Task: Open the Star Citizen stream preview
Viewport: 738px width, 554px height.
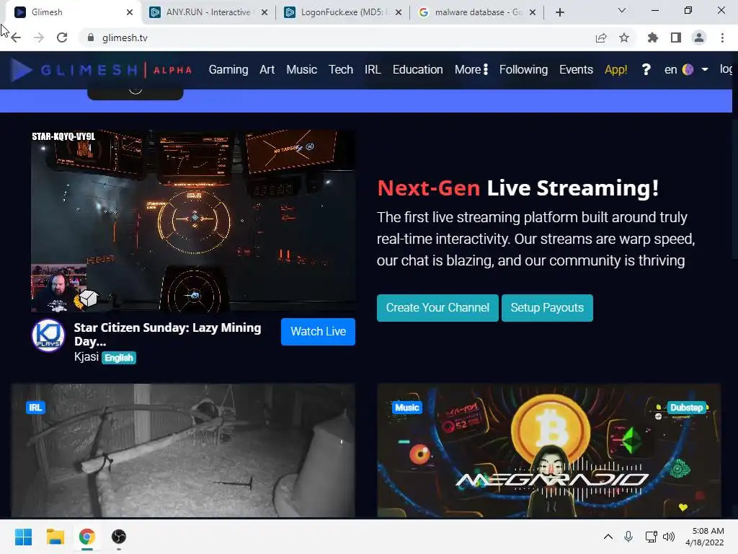Action: (193, 221)
